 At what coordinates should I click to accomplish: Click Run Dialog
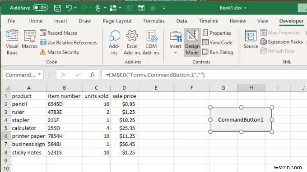218,52
